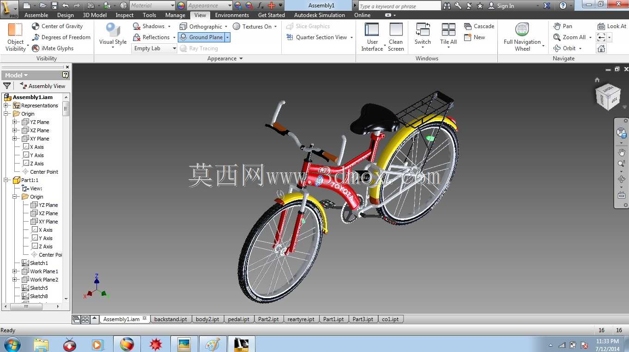
Task: Click the Open folder icon in quick access toolbar
Action: 43,6
